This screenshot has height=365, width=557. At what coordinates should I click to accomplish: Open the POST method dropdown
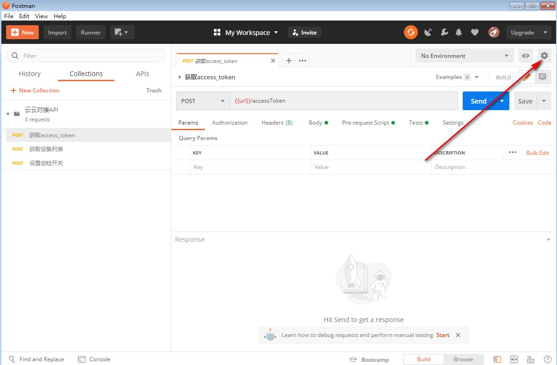click(203, 101)
